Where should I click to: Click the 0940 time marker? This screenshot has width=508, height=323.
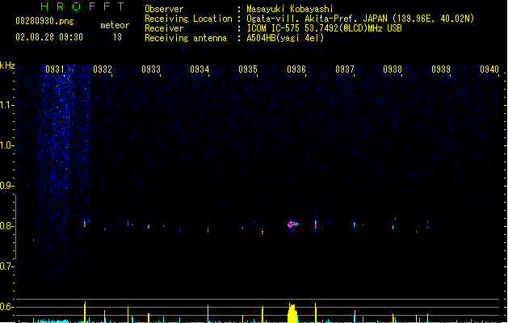489,69
